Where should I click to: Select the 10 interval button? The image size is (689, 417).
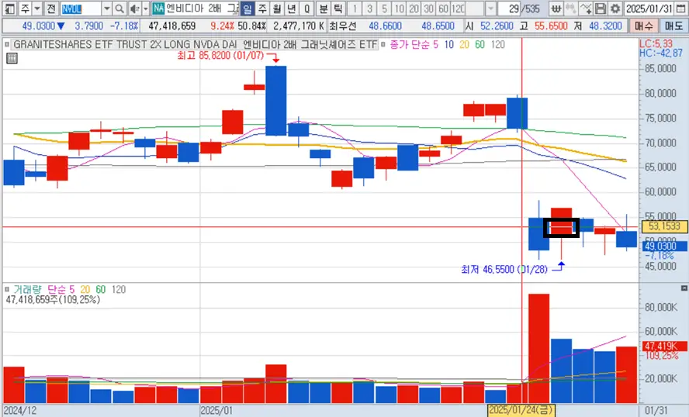399,9
